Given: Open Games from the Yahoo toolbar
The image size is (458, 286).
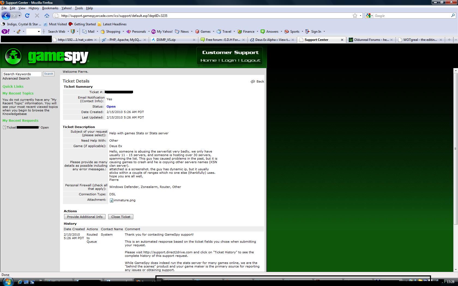Looking at the screenshot, I should pyautogui.click(x=203, y=31).
